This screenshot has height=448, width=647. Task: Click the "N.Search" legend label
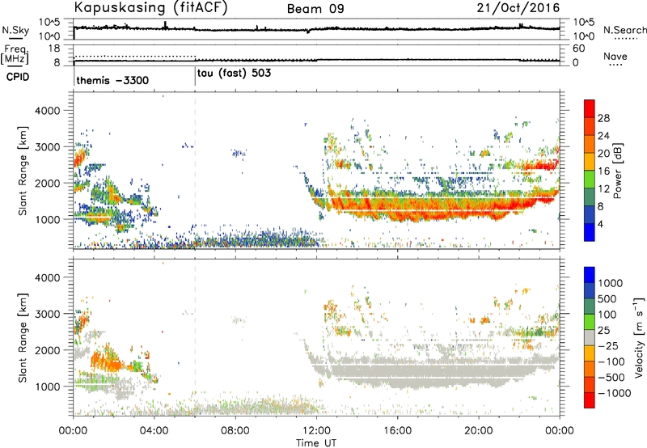coord(625,30)
